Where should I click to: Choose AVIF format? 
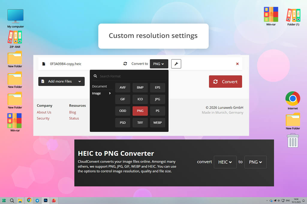coord(123,88)
